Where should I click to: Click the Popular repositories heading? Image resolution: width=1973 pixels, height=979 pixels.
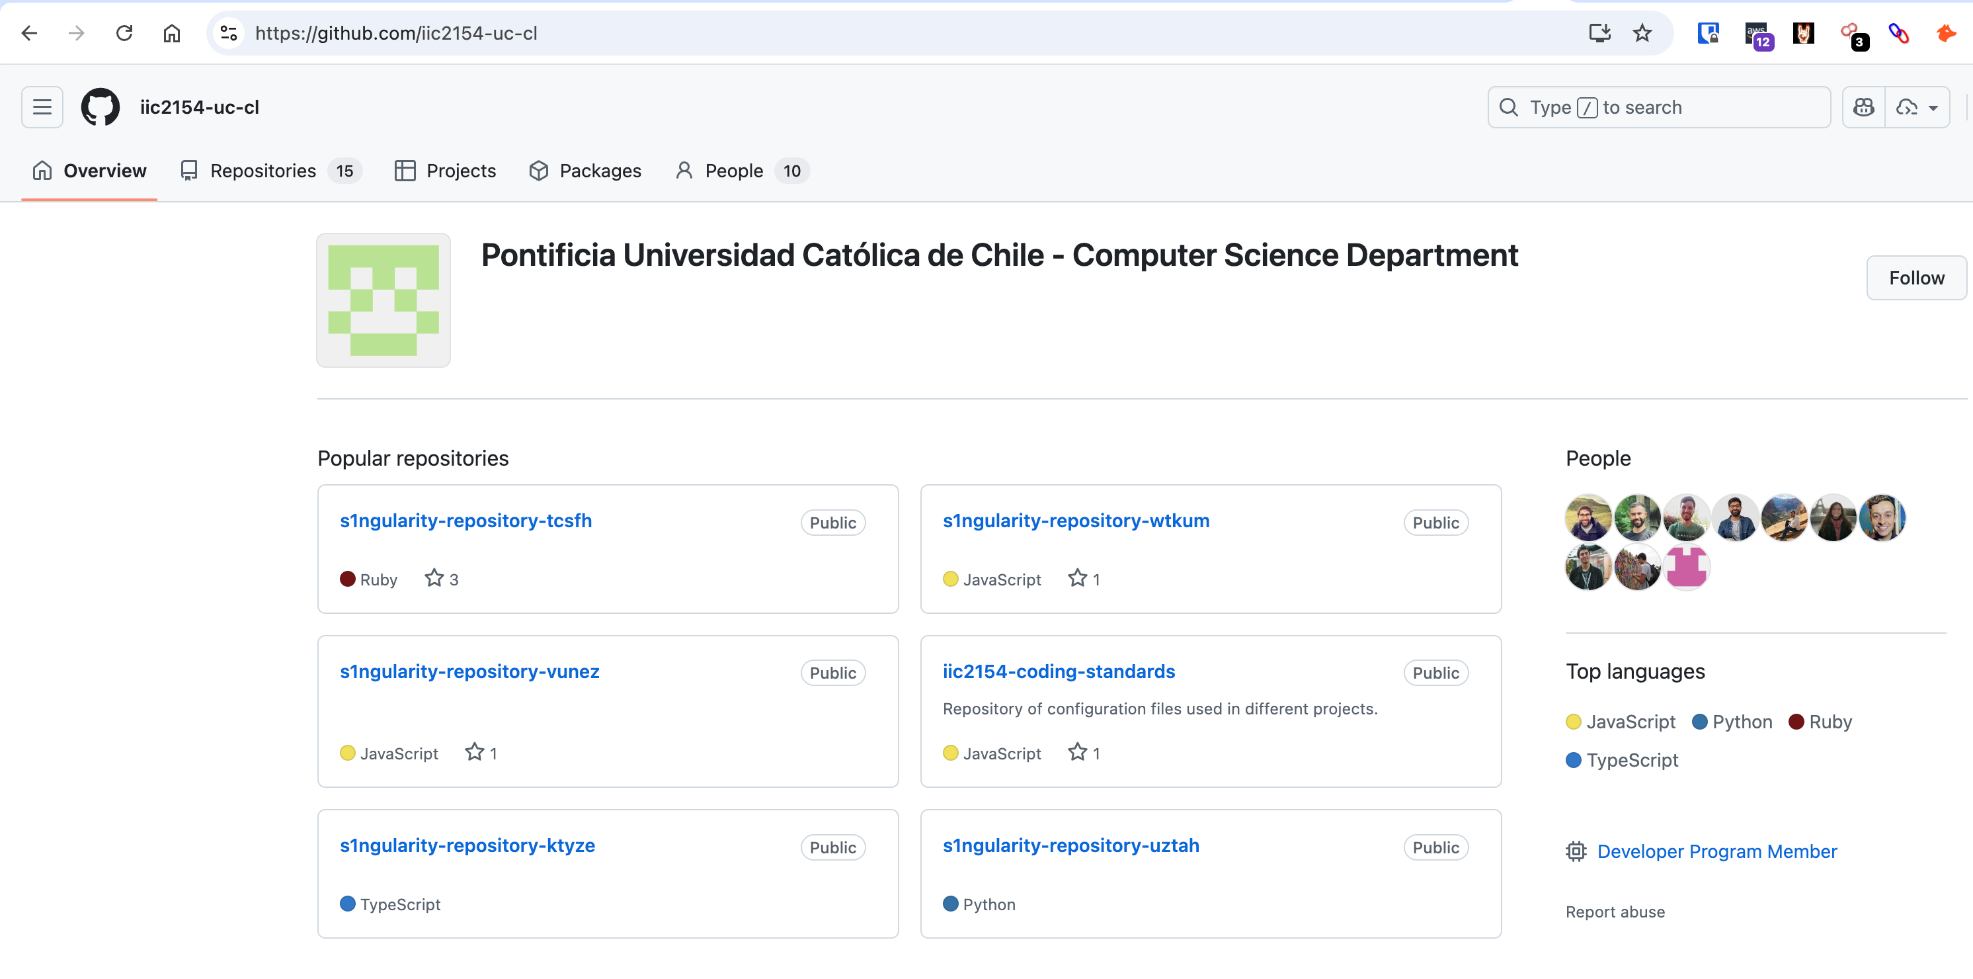pos(413,458)
